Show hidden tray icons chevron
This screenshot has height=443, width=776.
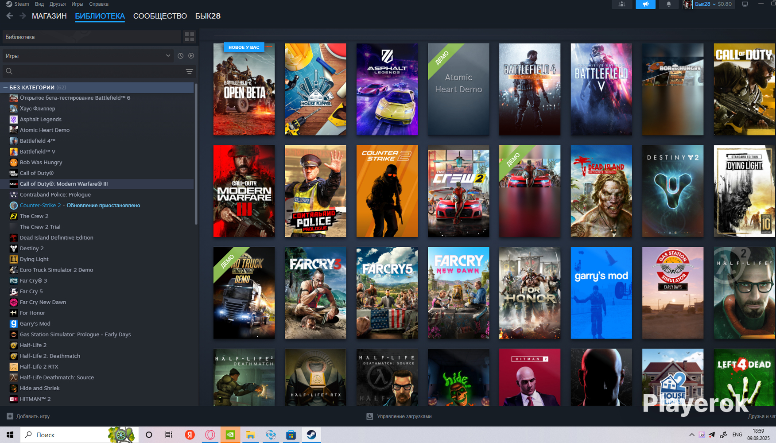coord(691,435)
